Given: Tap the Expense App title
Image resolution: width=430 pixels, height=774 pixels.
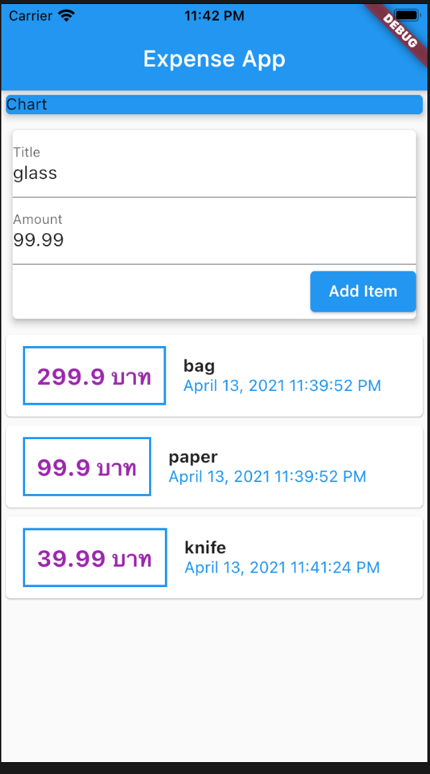Looking at the screenshot, I should pos(214,59).
